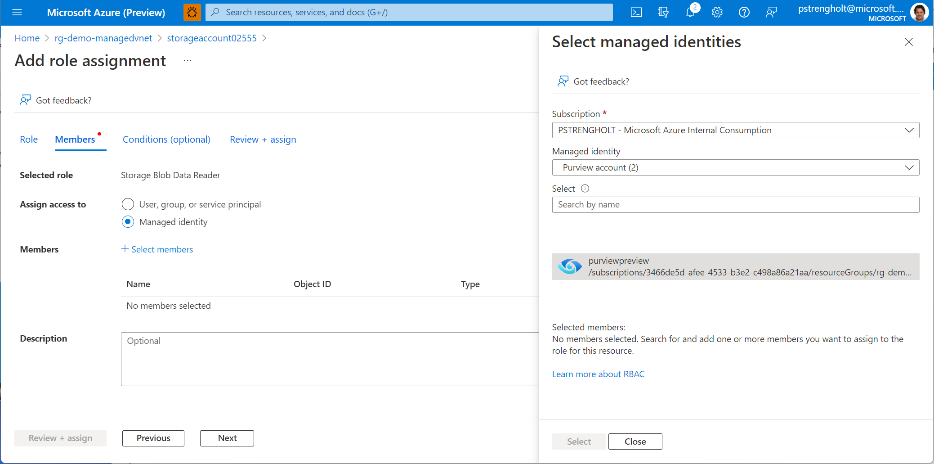Go to the Home breadcrumb
934x464 pixels.
[27, 38]
